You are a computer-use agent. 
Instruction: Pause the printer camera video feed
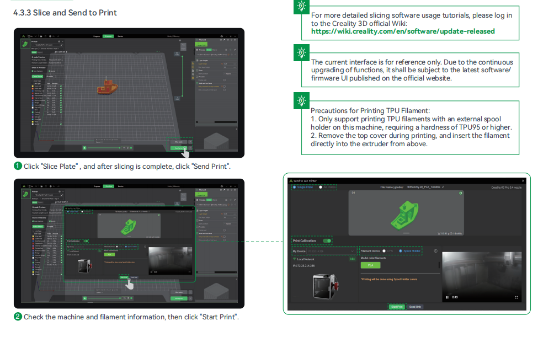[x=447, y=298]
